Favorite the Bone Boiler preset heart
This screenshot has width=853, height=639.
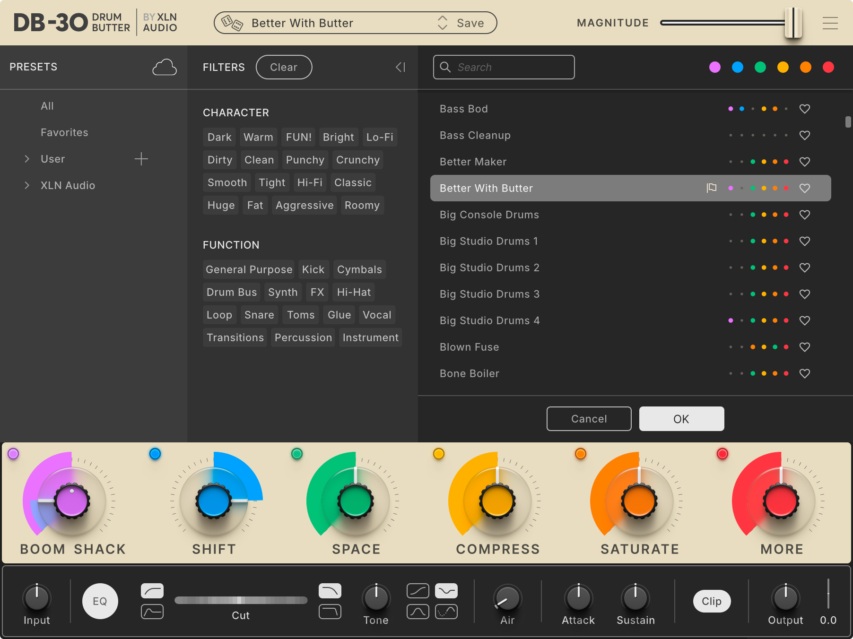tap(804, 373)
